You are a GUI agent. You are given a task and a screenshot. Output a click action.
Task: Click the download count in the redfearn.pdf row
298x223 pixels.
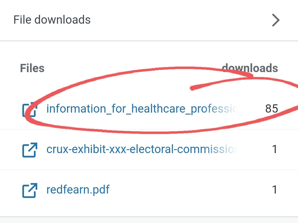click(x=274, y=190)
